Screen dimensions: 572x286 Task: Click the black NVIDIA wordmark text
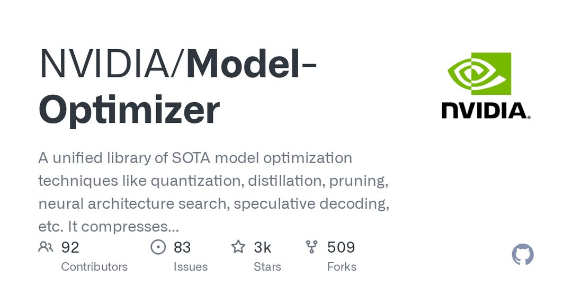pos(486,111)
